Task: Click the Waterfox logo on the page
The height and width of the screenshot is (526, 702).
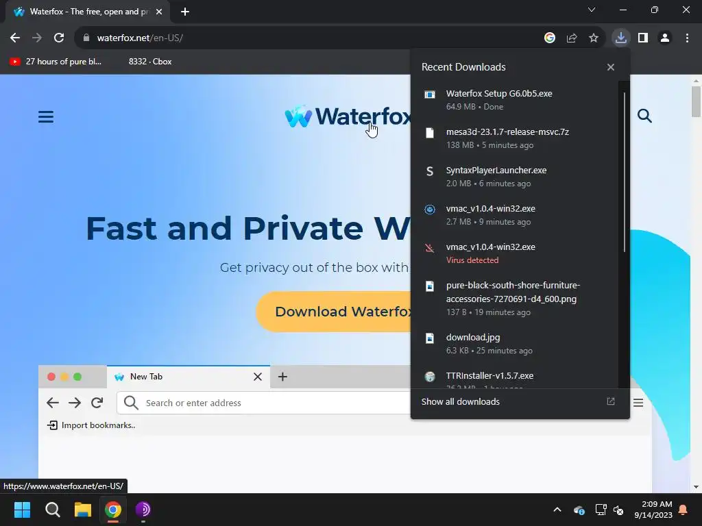Action: point(348,116)
